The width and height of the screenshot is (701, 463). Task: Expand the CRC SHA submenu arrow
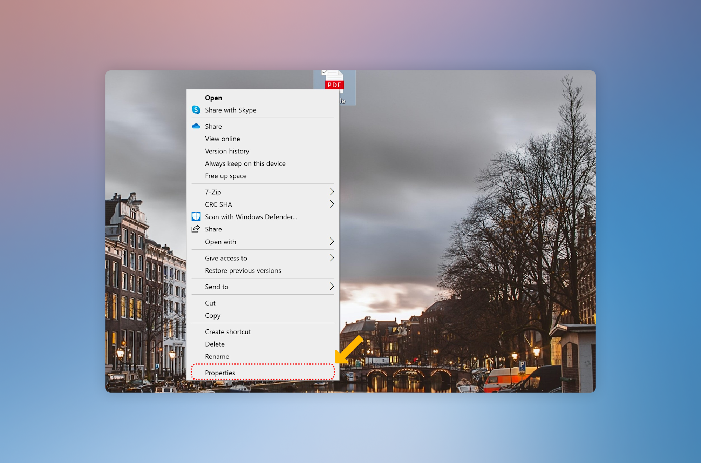tap(332, 204)
